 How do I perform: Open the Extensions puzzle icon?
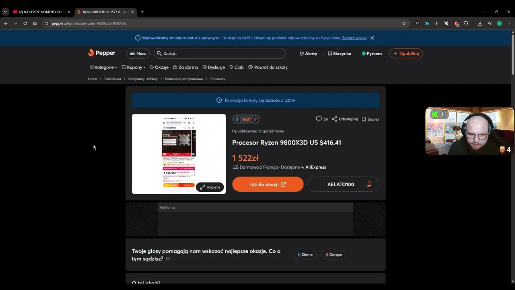(x=466, y=23)
